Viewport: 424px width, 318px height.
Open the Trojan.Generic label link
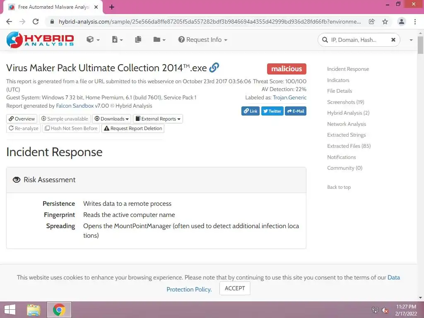(289, 97)
